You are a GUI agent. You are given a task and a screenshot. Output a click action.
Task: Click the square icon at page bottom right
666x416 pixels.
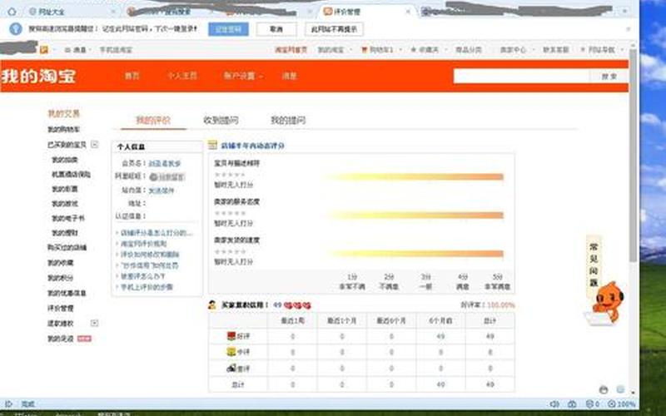click(620, 389)
